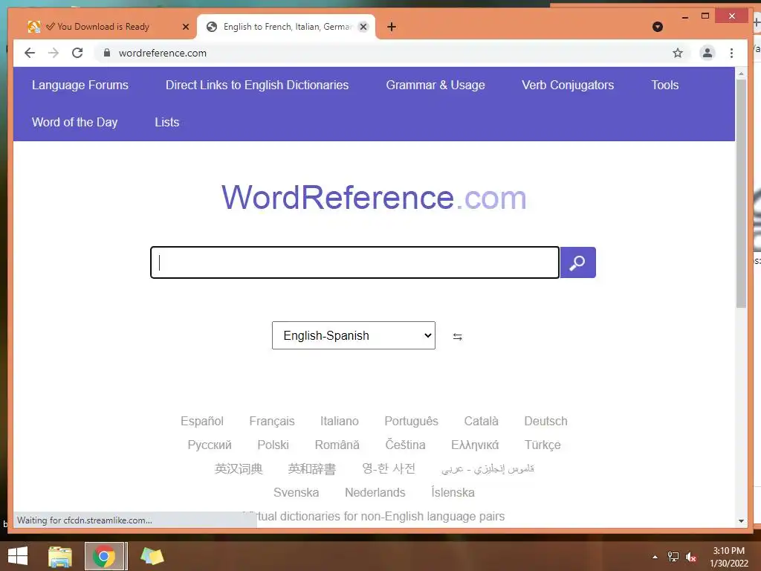Open the taskbar clock showing 3:10 PM
Image resolution: width=761 pixels, height=571 pixels.
tap(729, 557)
